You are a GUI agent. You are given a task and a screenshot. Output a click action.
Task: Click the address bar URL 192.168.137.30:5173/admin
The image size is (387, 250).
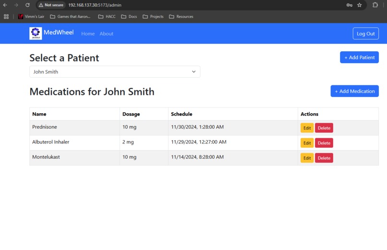(x=95, y=5)
